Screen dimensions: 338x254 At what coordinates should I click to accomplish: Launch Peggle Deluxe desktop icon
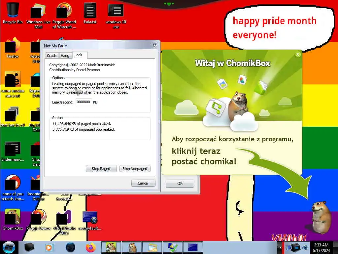tap(39, 219)
